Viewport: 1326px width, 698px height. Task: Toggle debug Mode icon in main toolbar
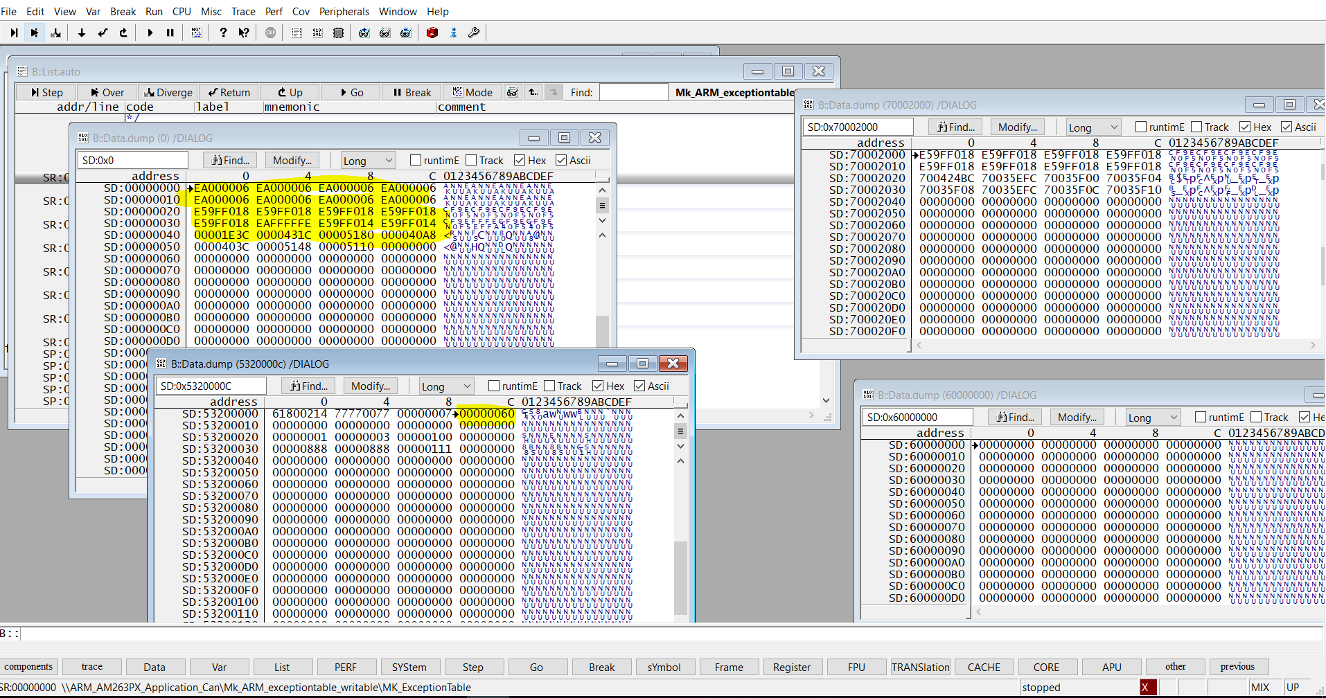point(197,33)
